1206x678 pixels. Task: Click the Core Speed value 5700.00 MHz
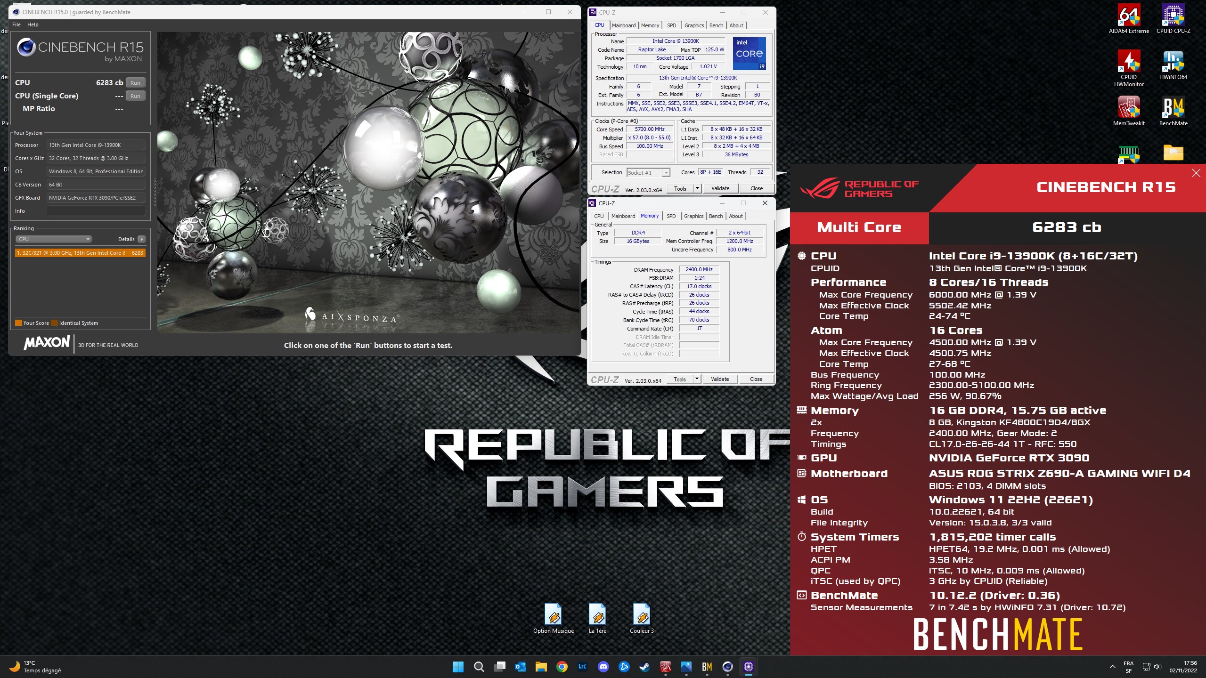click(650, 129)
